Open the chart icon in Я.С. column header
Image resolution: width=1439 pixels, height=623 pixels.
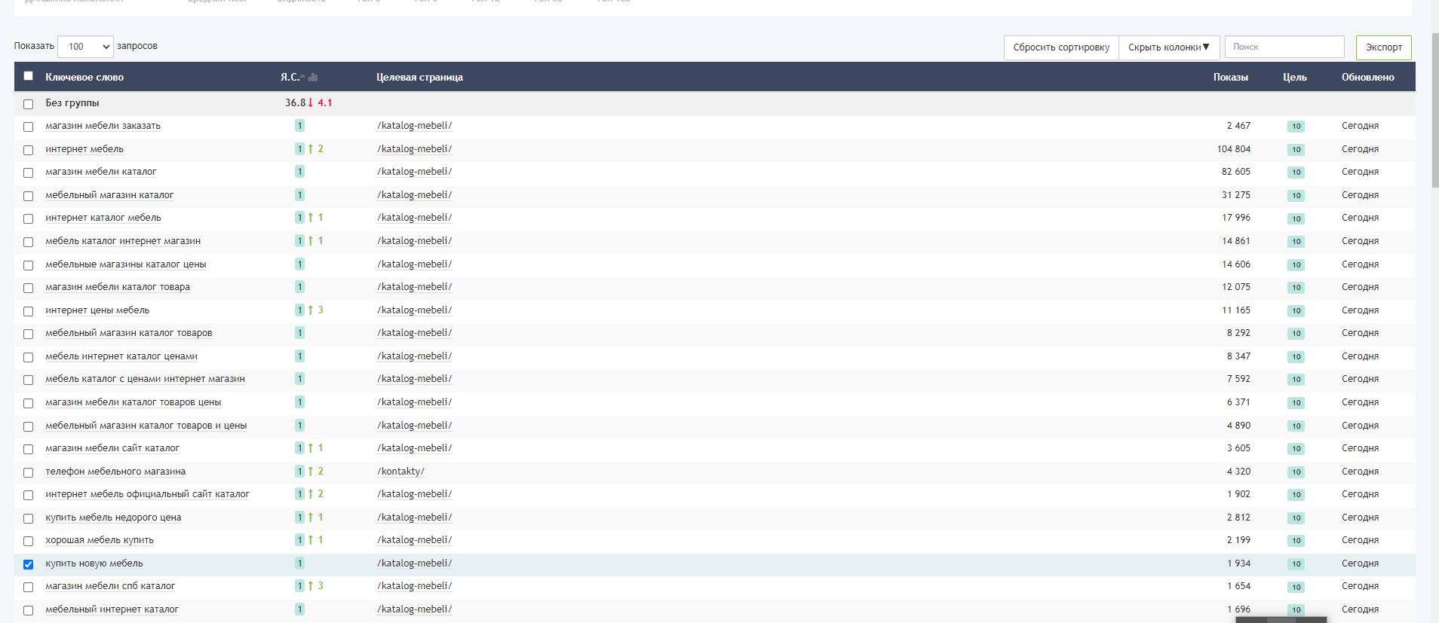tap(313, 77)
